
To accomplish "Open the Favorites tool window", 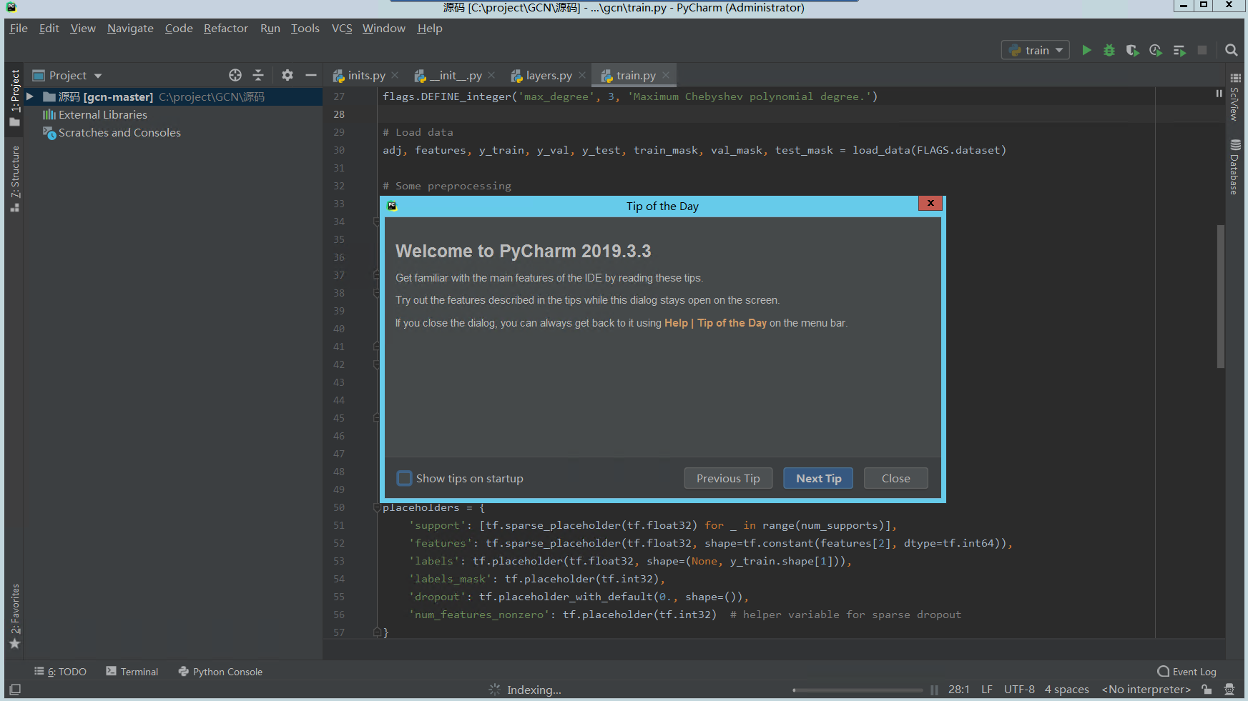I will click(14, 616).
